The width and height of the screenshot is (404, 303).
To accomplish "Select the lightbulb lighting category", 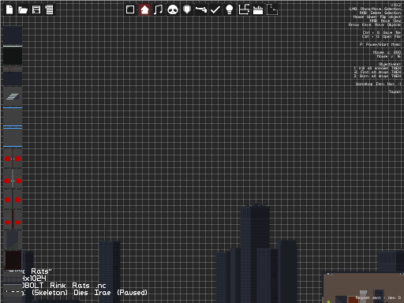I will point(230,9).
